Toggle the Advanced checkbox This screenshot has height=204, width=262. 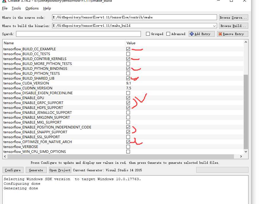point(168,34)
